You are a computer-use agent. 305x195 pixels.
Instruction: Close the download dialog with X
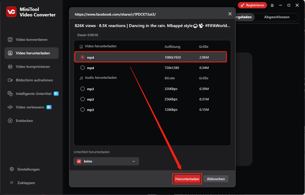(x=230, y=14)
